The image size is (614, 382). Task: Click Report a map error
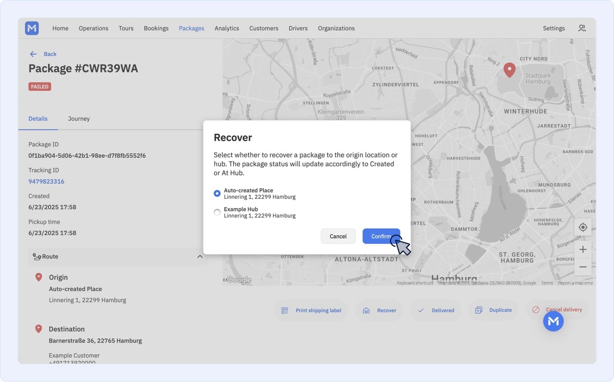[575, 283]
